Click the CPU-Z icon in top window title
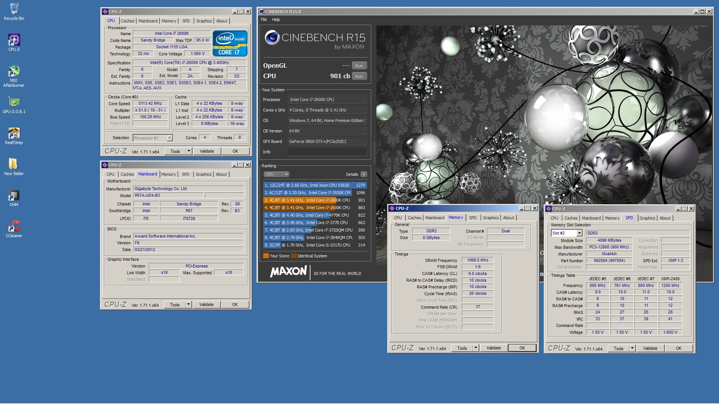The width and height of the screenshot is (719, 404). (x=105, y=12)
